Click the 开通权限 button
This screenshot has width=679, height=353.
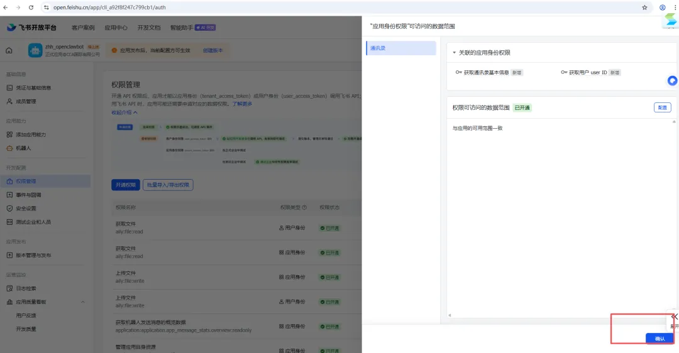[126, 185]
